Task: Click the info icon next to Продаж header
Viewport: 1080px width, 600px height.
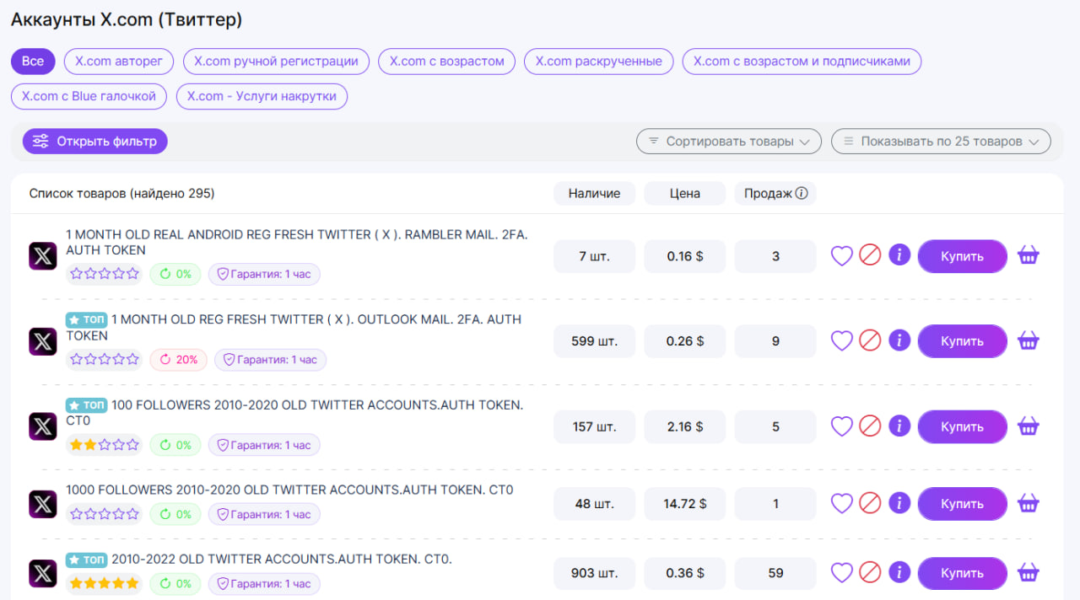Action: pyautogui.click(x=802, y=193)
